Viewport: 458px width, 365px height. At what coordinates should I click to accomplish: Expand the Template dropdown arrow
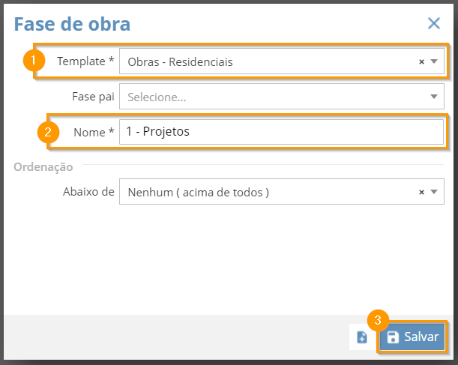pyautogui.click(x=434, y=61)
